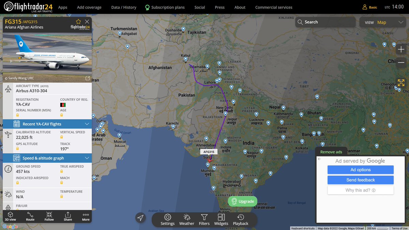
Task: Open aircraft photo in new window
Action: pos(88,78)
